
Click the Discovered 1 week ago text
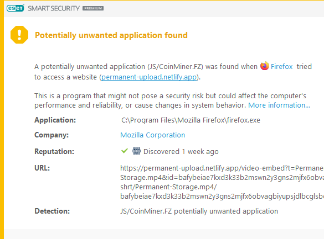[181, 151]
